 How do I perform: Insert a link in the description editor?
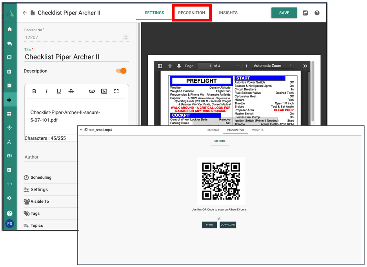92,91
